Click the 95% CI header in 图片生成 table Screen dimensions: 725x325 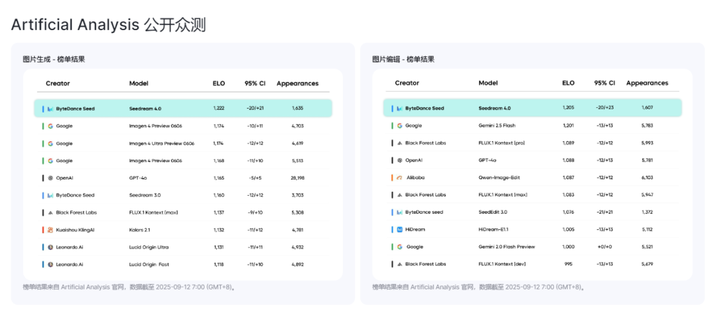point(255,84)
